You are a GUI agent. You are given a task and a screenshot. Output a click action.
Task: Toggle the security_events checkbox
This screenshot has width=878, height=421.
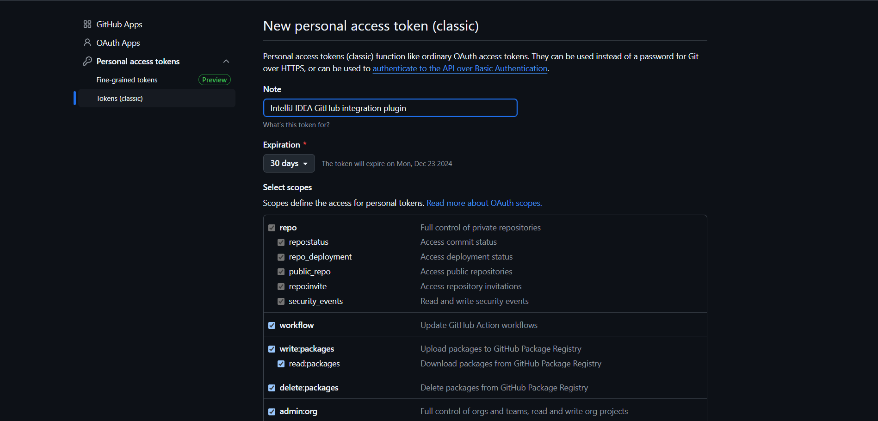point(281,301)
